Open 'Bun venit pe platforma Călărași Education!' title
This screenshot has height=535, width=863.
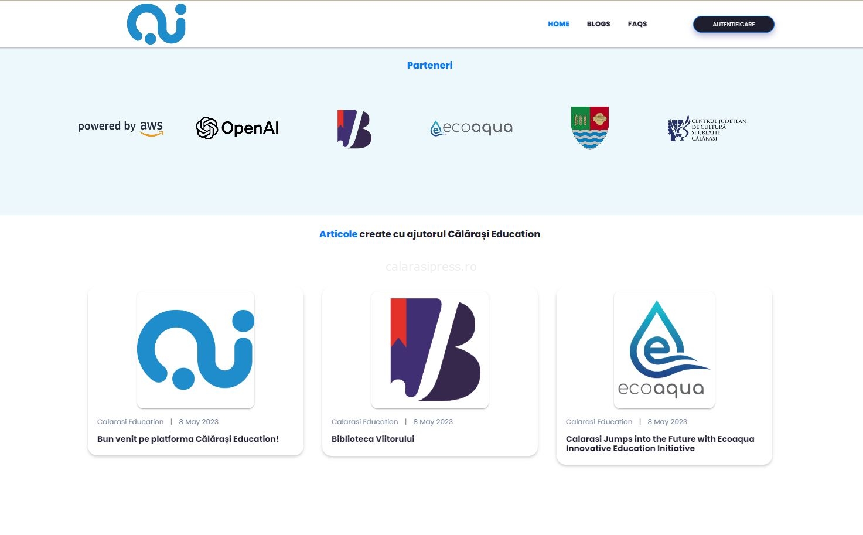188,439
